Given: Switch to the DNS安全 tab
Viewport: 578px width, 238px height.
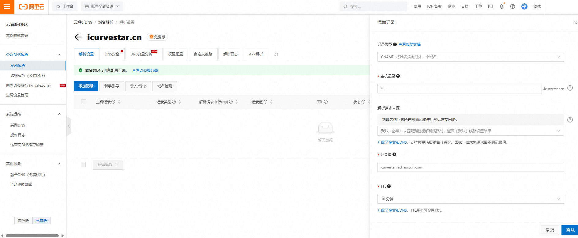Looking at the screenshot, I should point(112,54).
